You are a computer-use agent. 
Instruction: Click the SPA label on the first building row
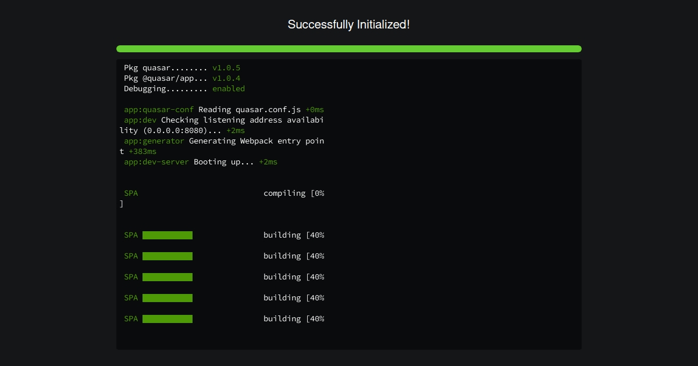[130, 235]
